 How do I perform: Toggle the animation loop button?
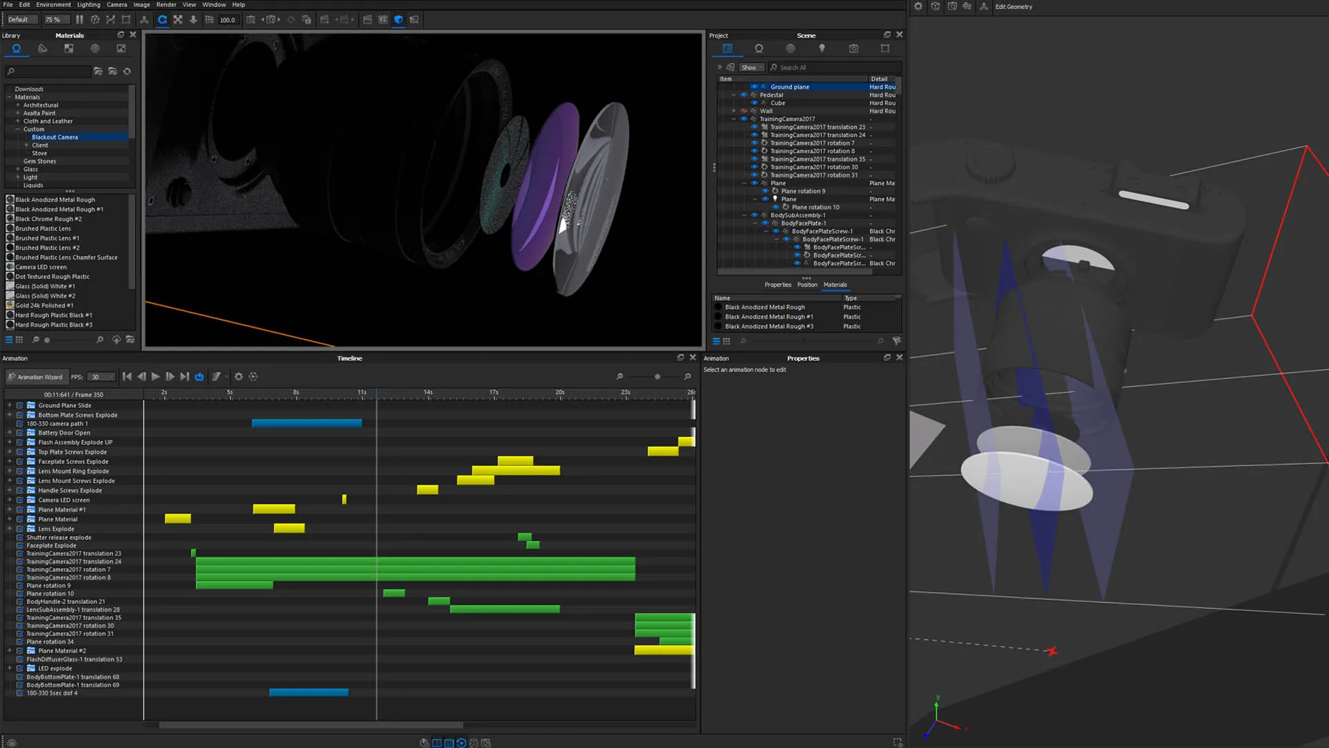coord(199,377)
